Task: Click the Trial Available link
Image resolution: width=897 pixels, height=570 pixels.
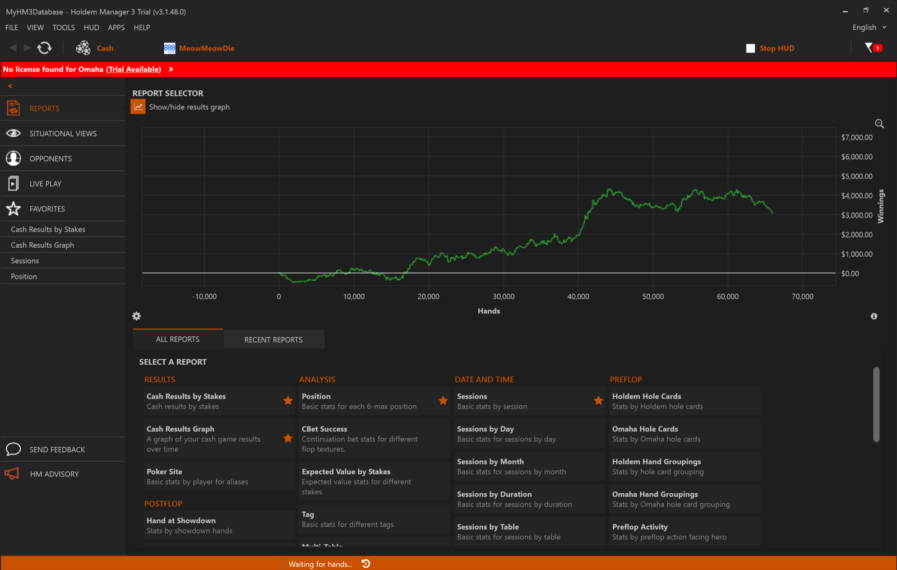Action: coord(133,69)
